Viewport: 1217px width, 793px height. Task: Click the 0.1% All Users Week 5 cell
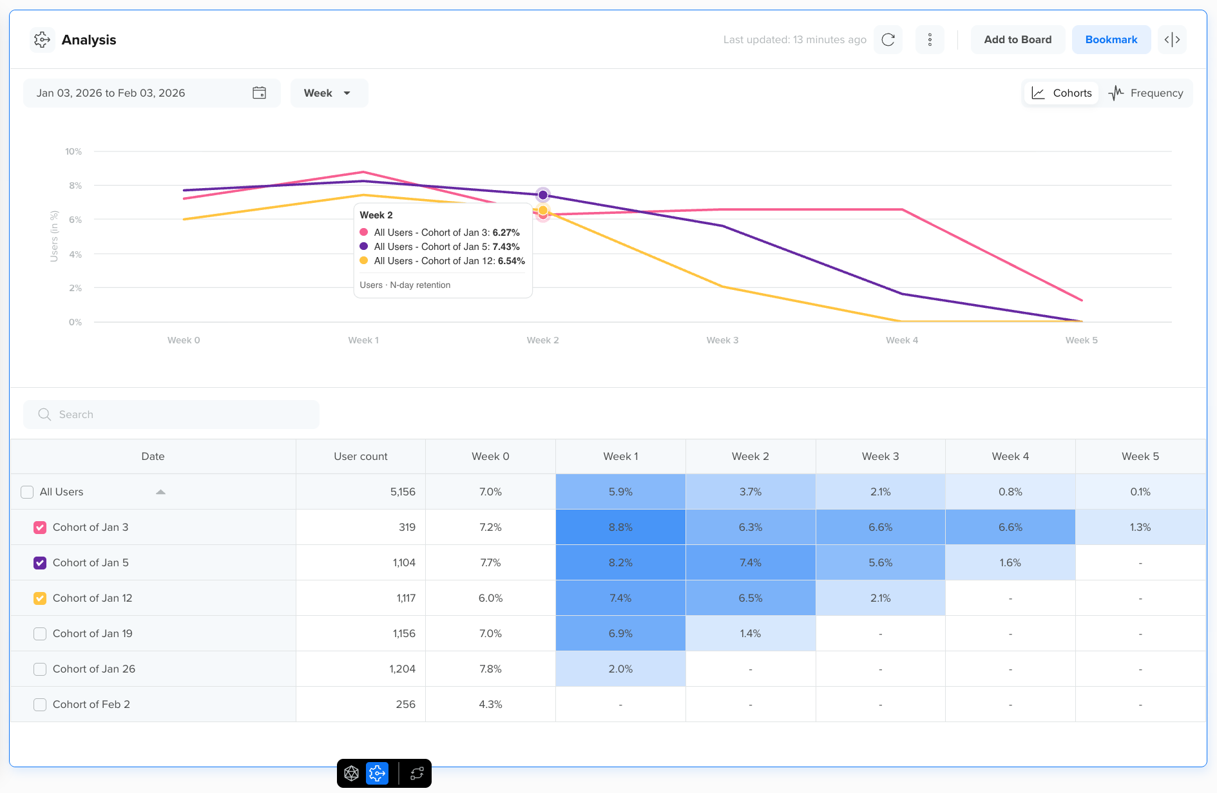1140,492
